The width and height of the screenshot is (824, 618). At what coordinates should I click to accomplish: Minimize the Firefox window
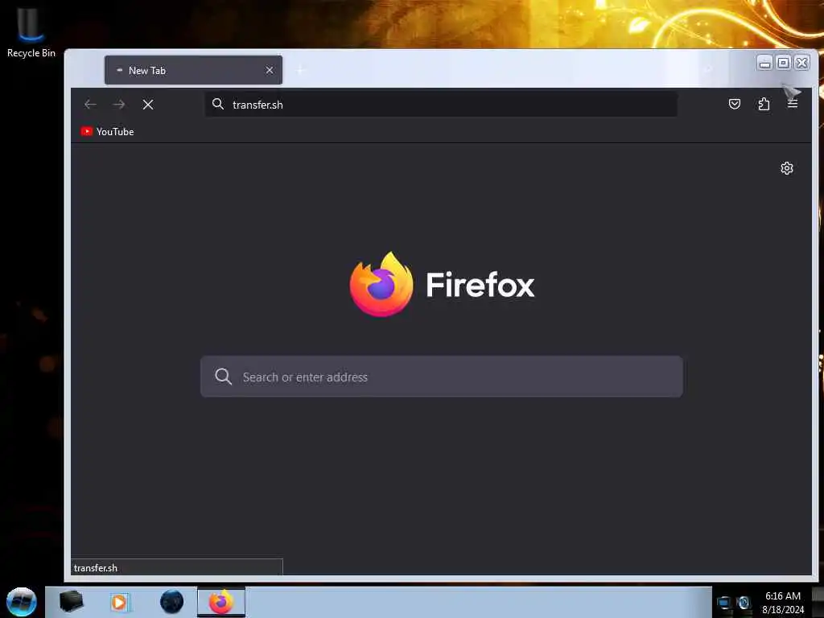(765, 63)
